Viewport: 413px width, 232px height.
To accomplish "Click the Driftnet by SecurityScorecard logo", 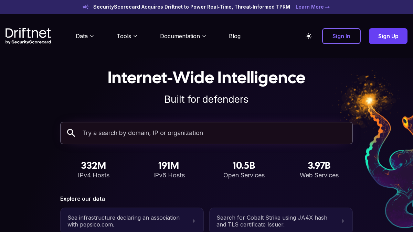I will click(x=28, y=36).
